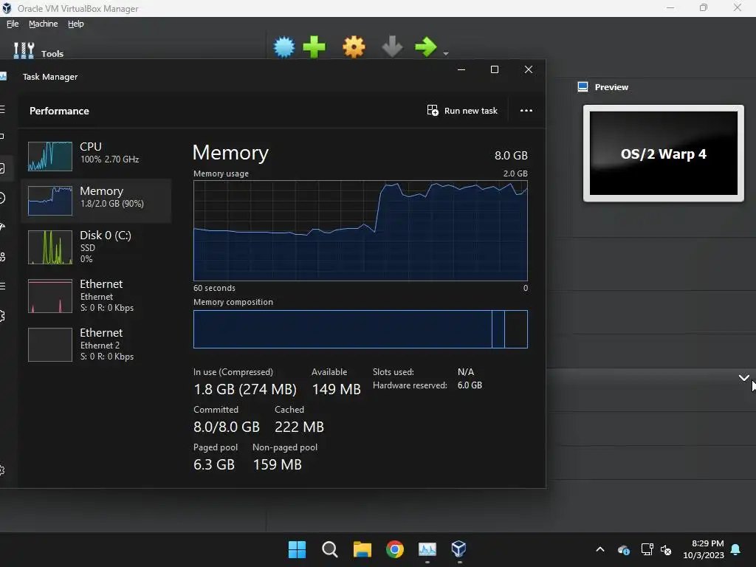Click the muted volume tray icon
The height and width of the screenshot is (567, 756).
(666, 549)
